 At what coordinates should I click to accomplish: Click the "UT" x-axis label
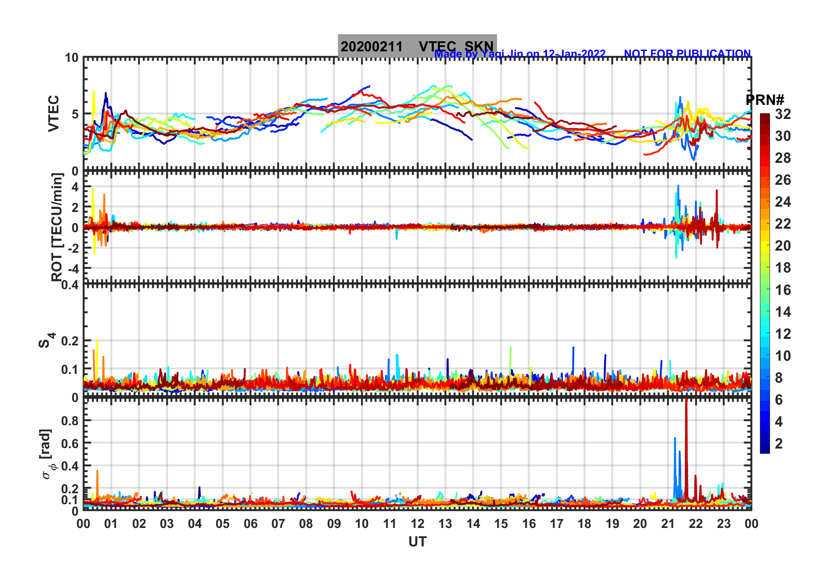pyautogui.click(x=417, y=542)
